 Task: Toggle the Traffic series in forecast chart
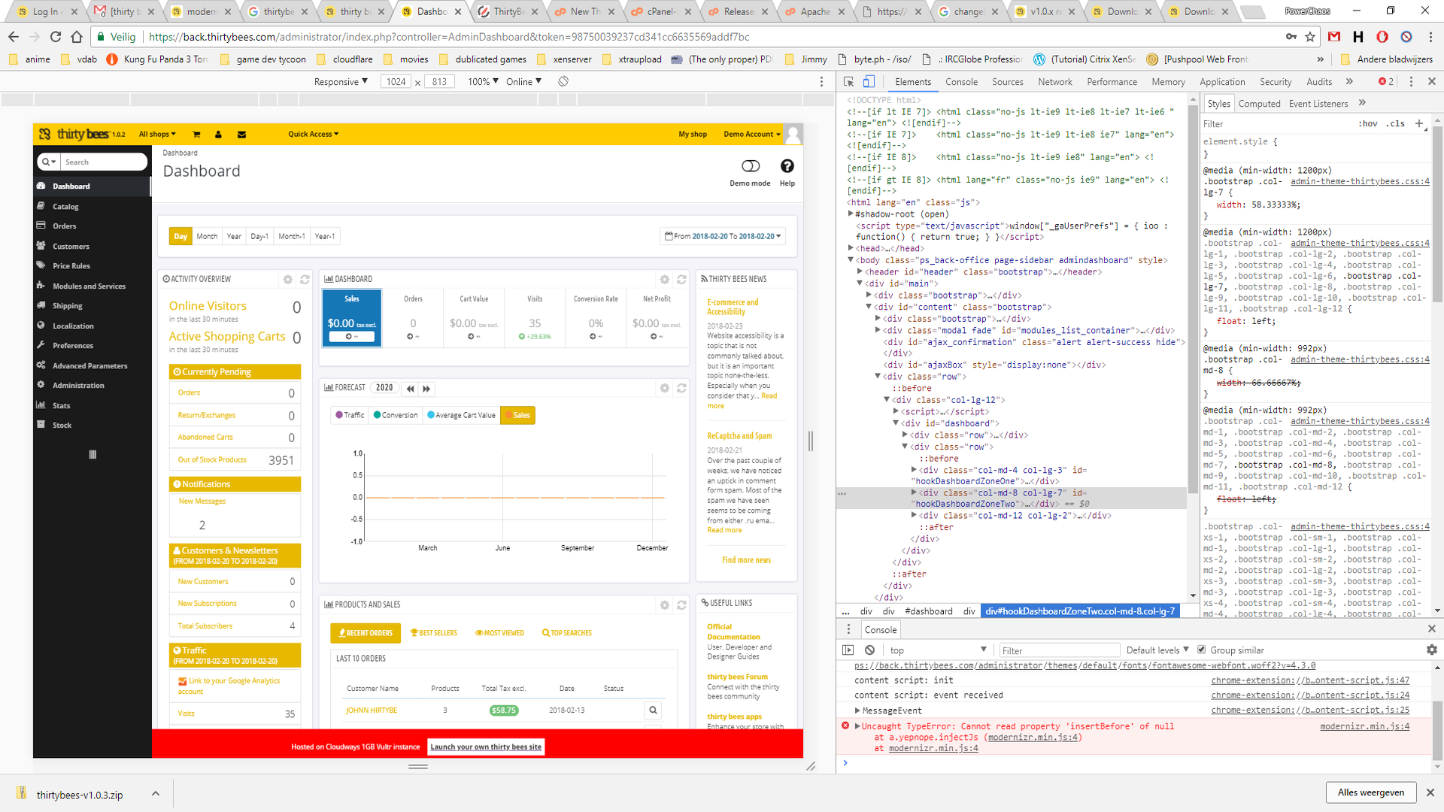pos(350,415)
